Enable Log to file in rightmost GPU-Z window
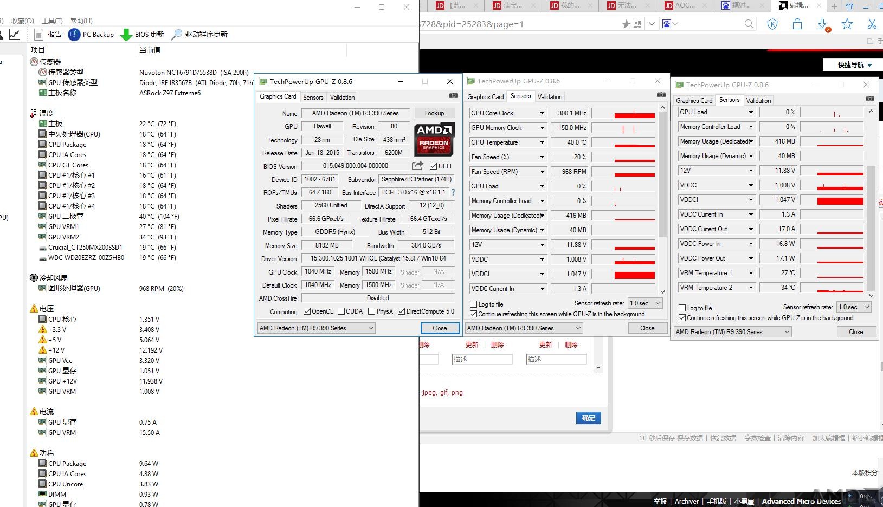This screenshot has width=883, height=507. tap(682, 308)
